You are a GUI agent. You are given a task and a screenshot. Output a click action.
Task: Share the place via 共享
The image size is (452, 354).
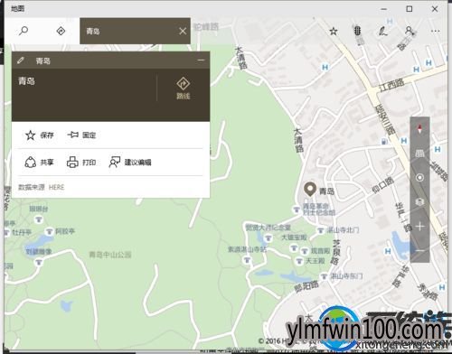(x=39, y=163)
